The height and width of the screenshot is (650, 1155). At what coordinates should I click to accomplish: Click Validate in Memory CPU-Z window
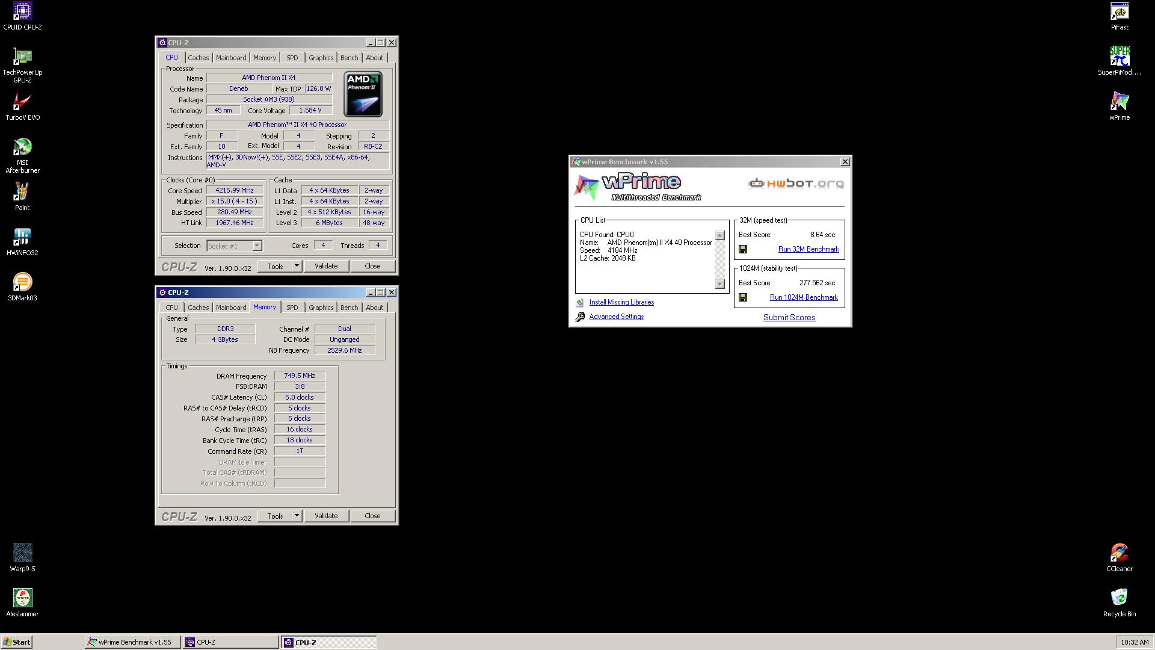tap(326, 516)
